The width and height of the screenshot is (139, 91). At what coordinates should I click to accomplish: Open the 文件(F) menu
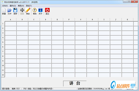[5, 6]
